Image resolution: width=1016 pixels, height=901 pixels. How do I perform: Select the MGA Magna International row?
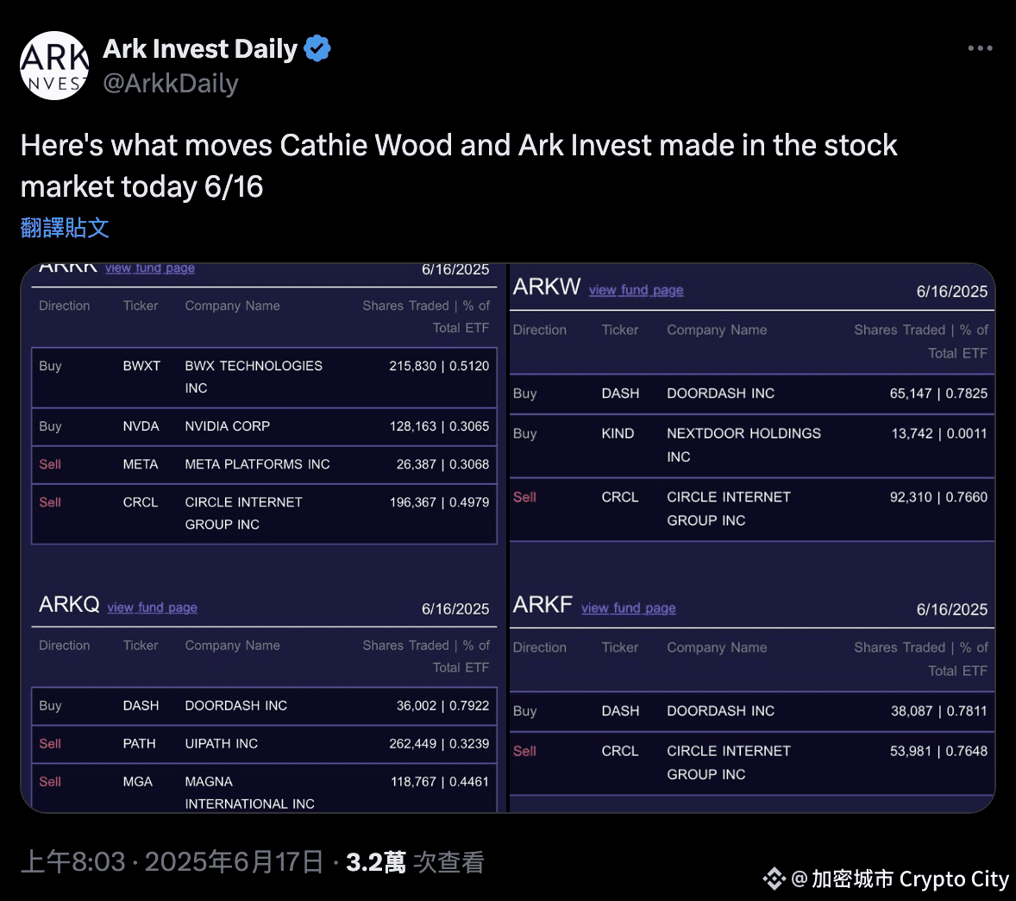[265, 788]
